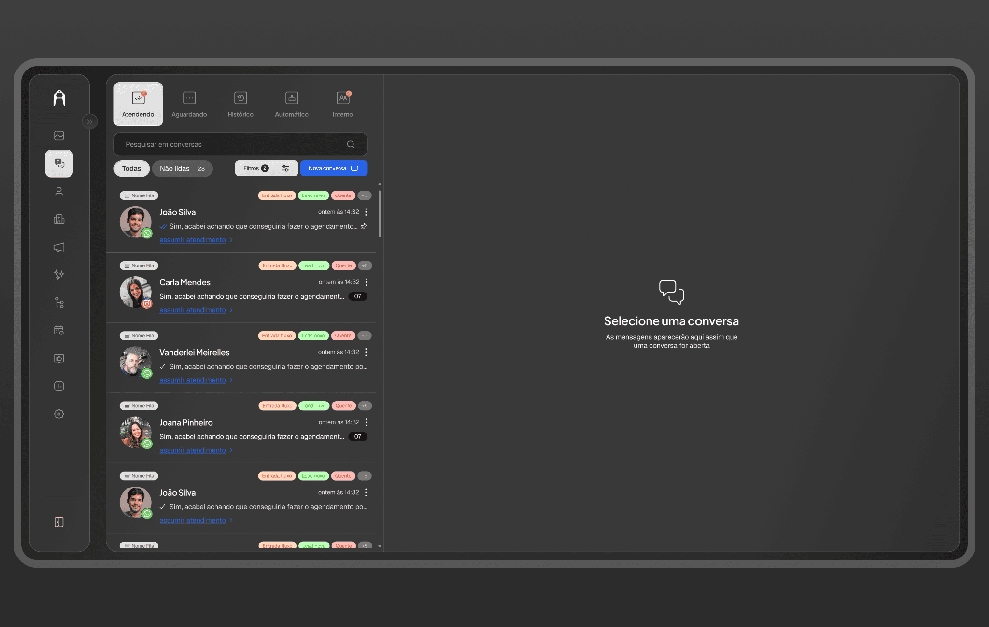
Task: Open the settings gear in sidebar
Action: tap(59, 414)
